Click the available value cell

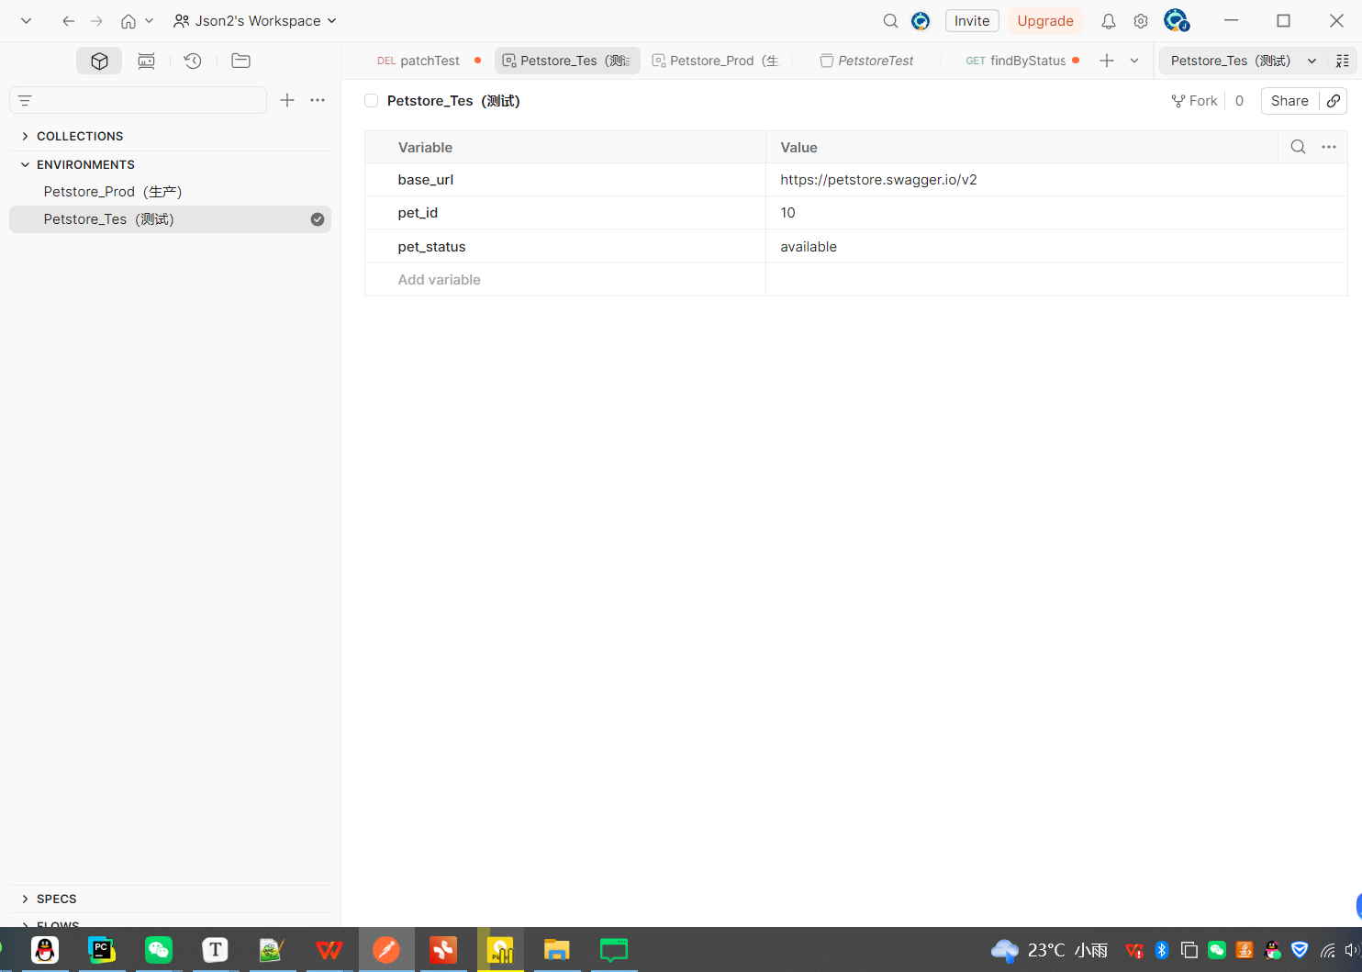pyautogui.click(x=1056, y=247)
